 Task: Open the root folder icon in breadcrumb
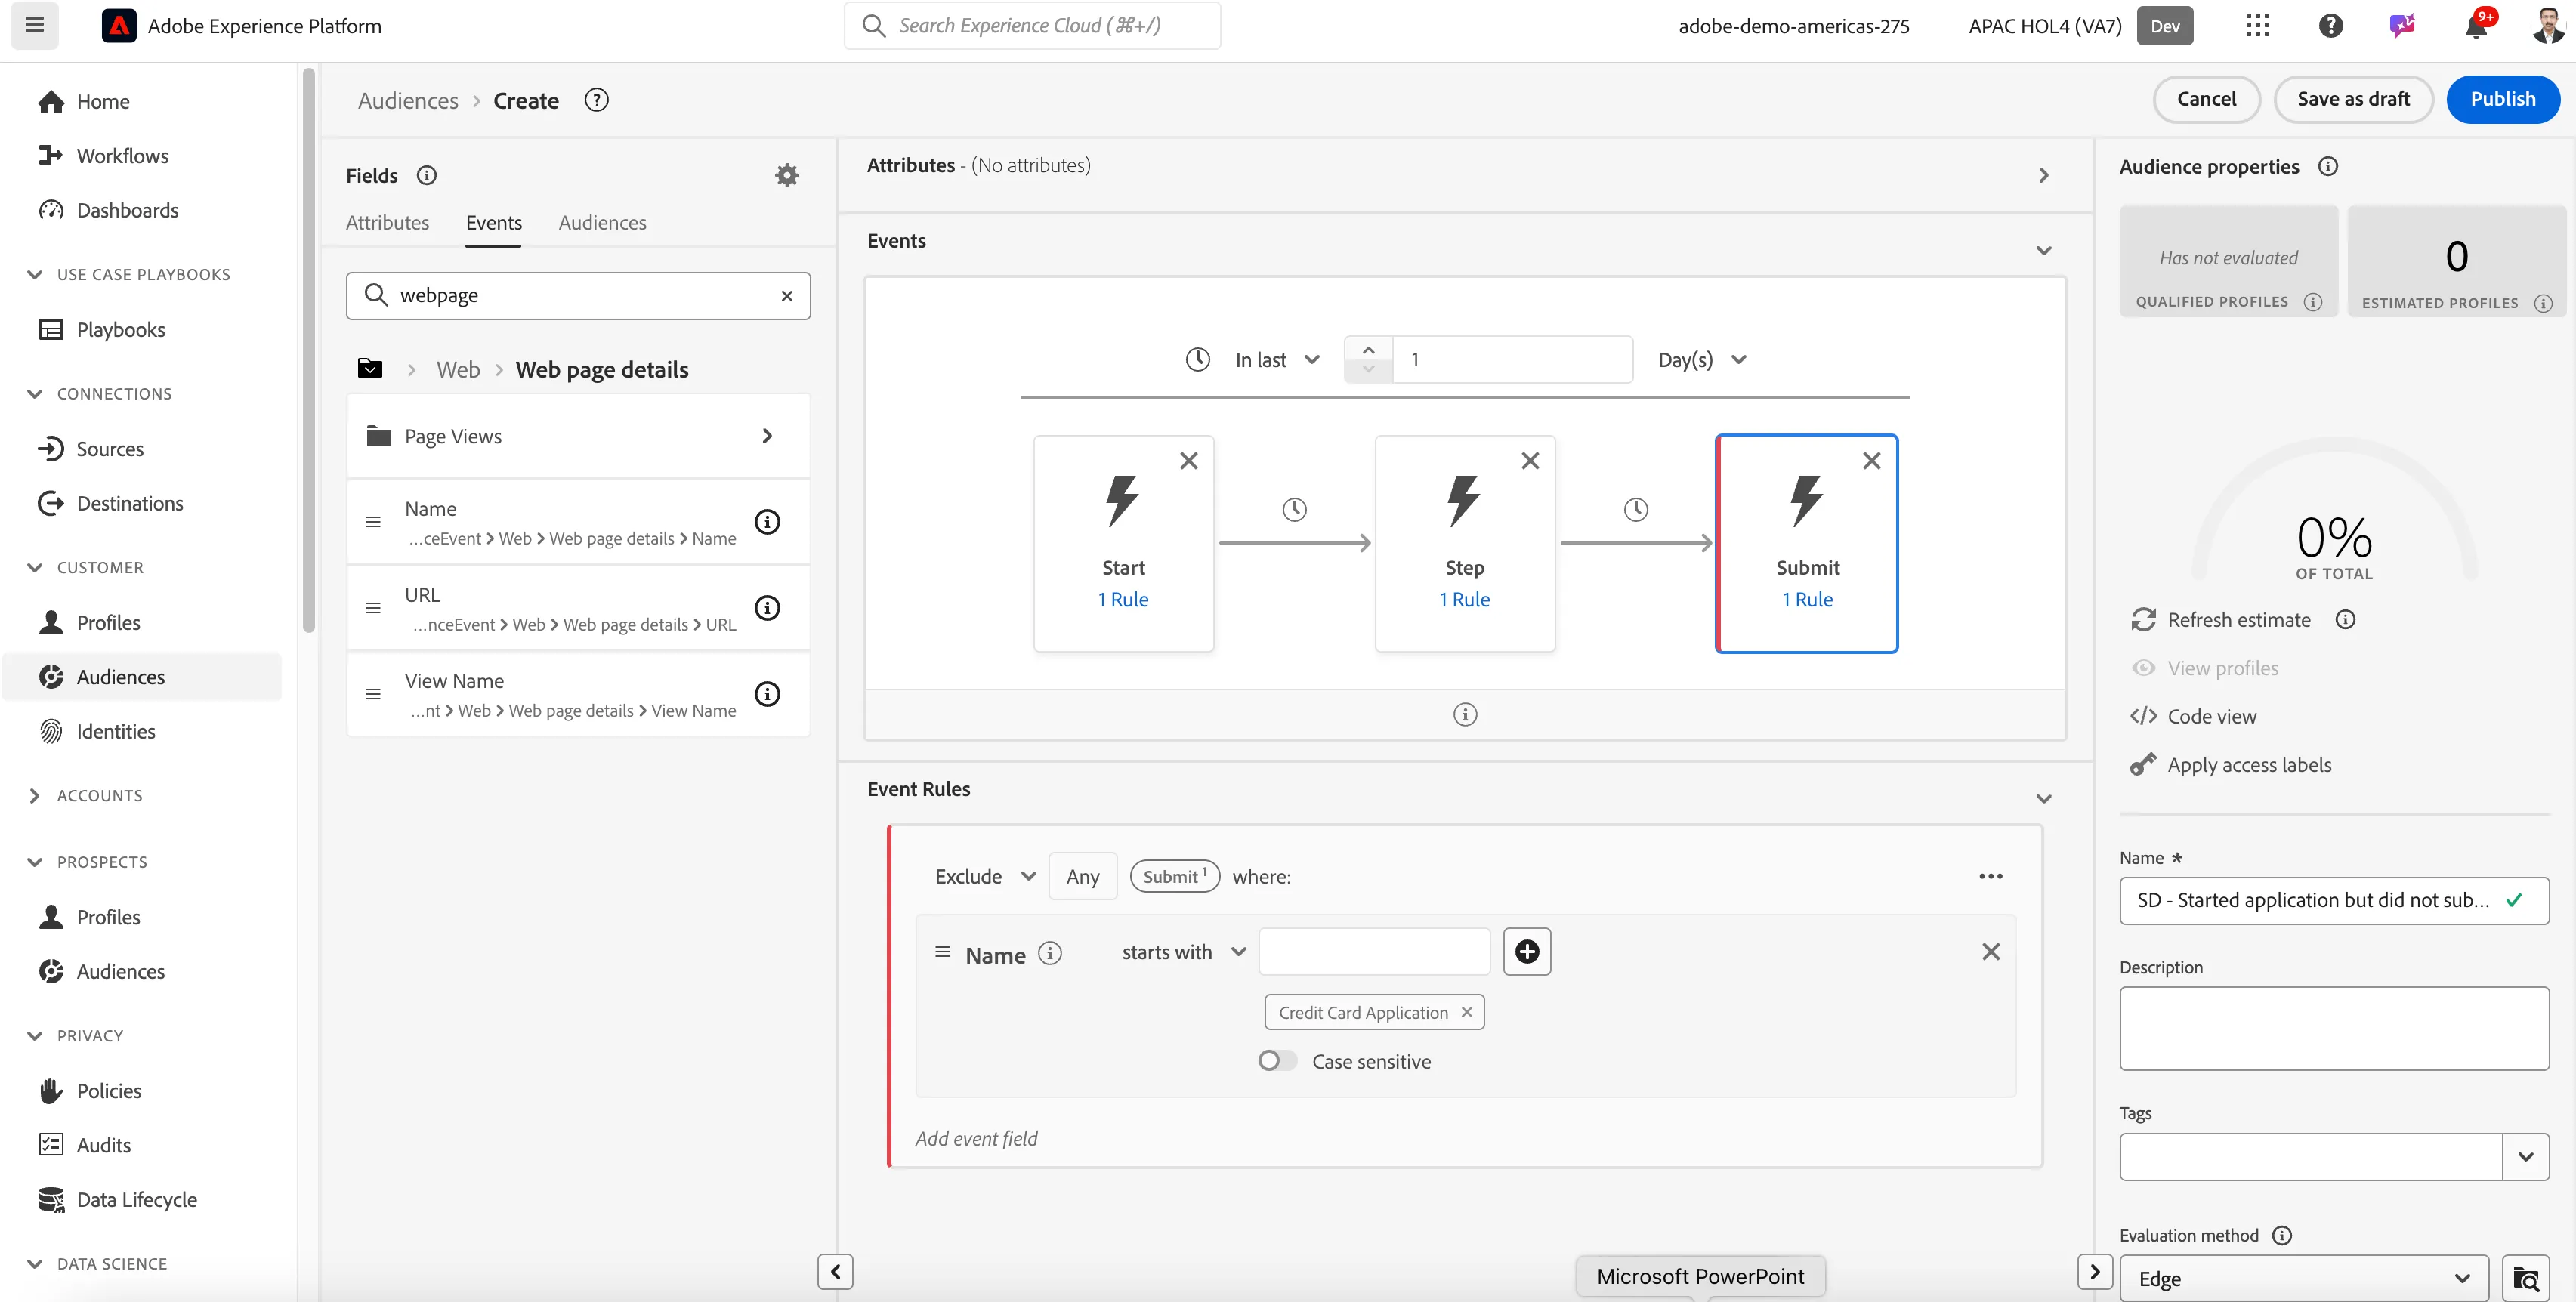[x=370, y=369]
